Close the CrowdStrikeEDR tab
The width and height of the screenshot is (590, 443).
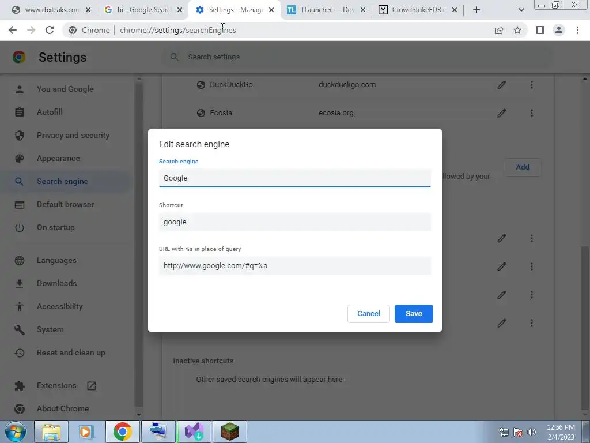455,10
